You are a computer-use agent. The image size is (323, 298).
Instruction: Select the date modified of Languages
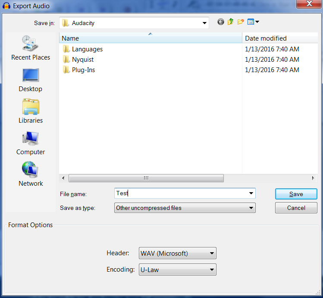pyautogui.click(x=272, y=49)
